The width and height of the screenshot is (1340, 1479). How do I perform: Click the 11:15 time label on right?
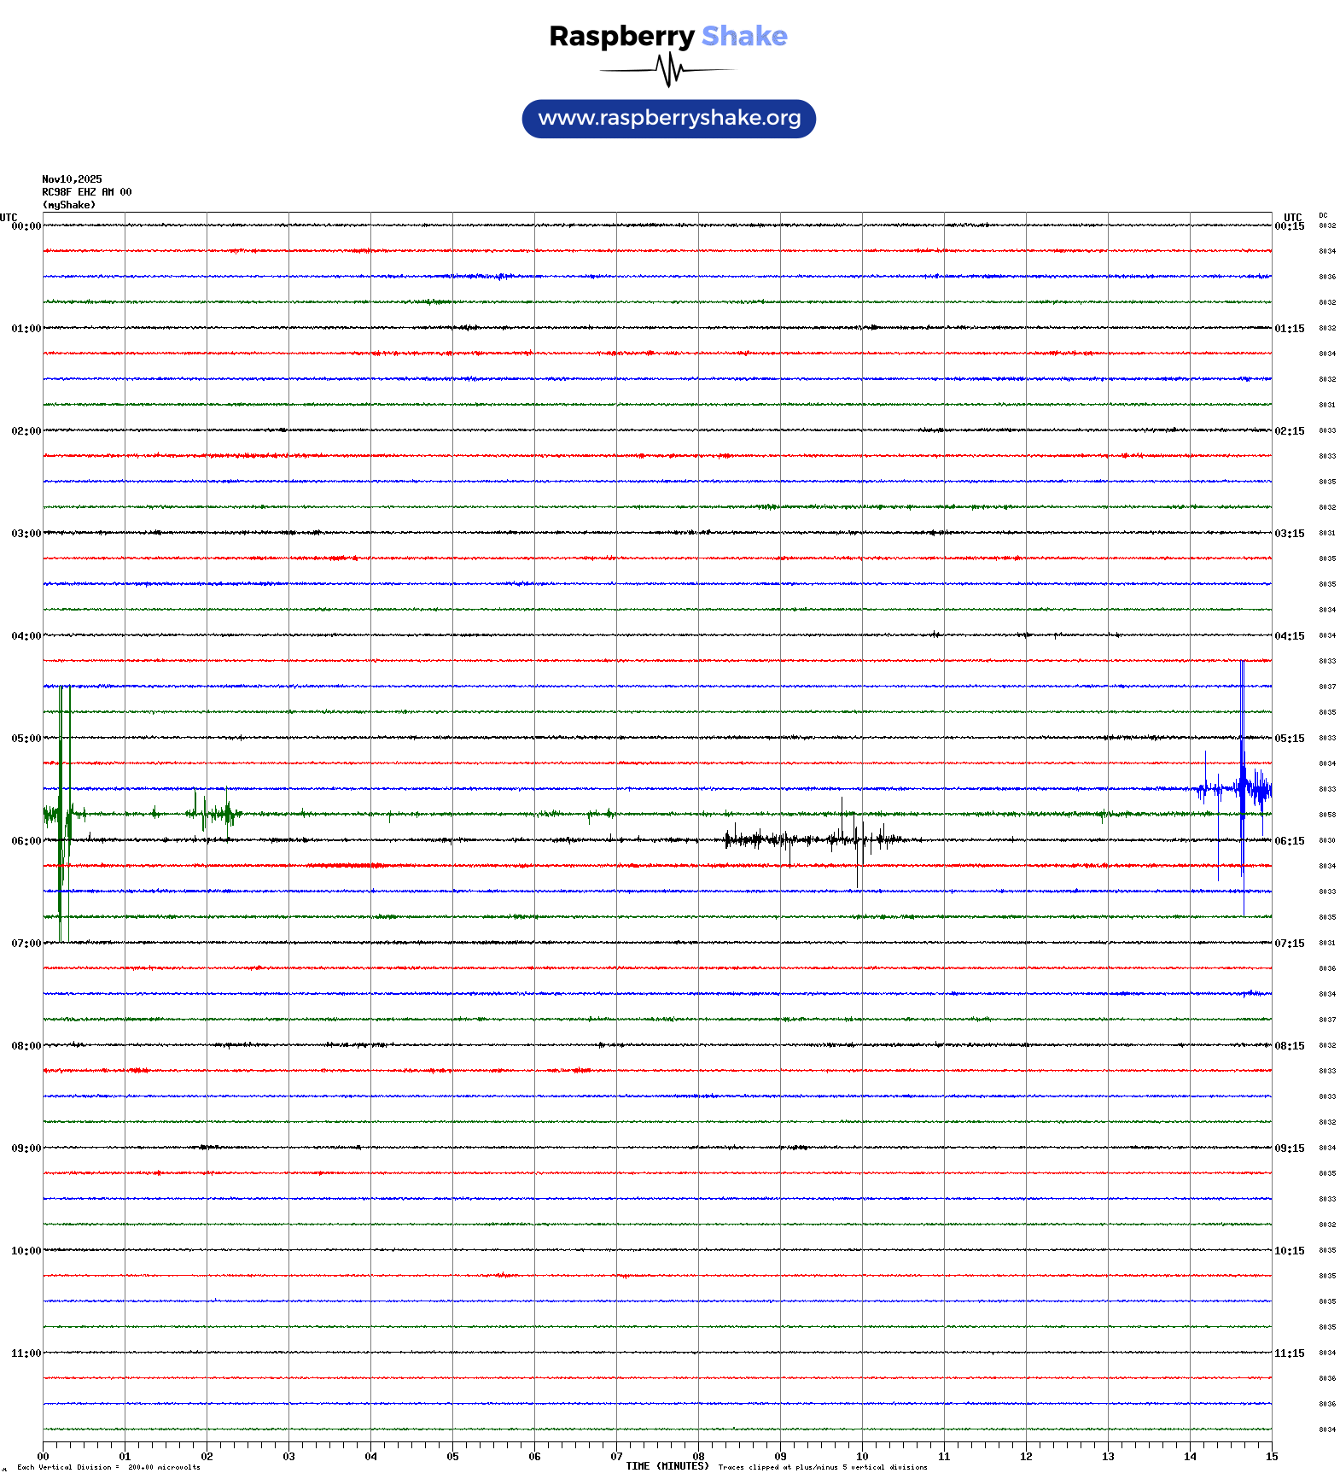tap(1289, 1353)
